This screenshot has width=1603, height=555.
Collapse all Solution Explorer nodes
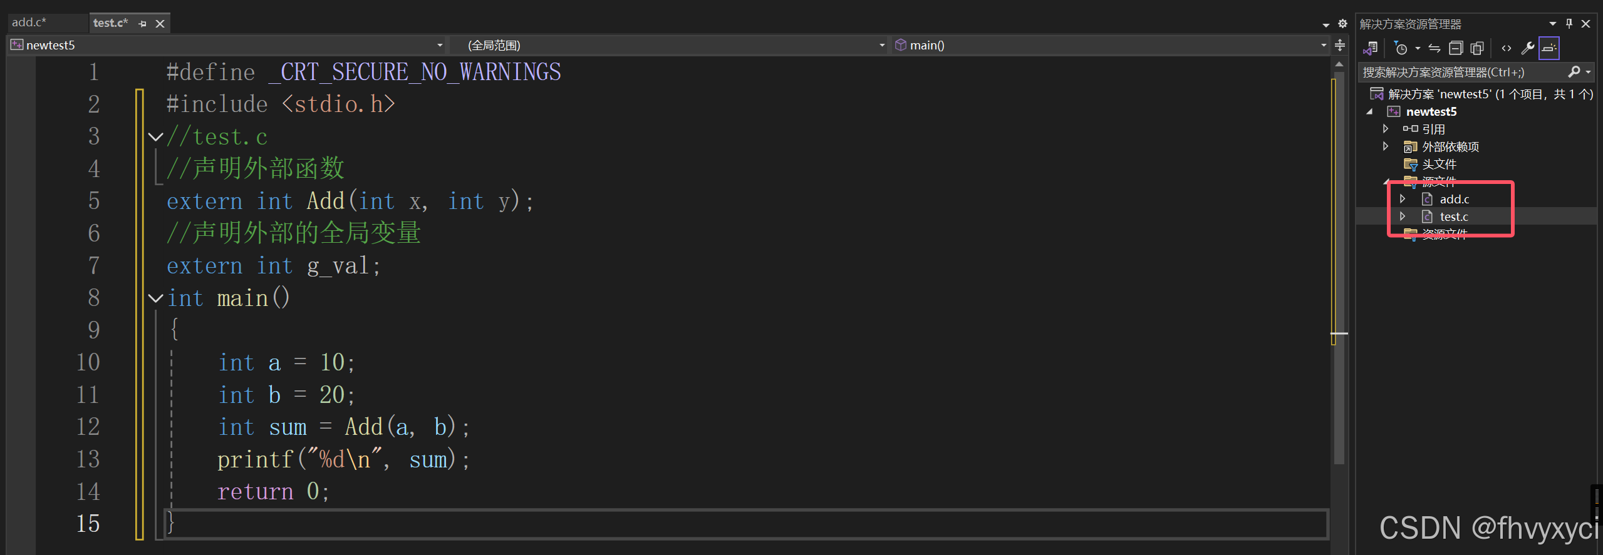click(1456, 48)
